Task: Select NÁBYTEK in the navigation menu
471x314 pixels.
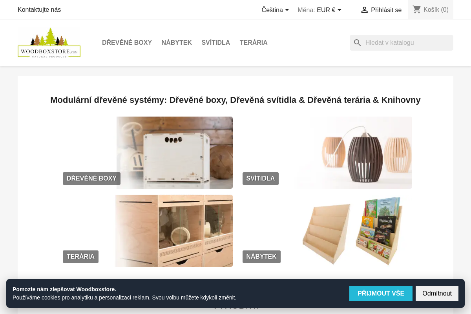Action: point(177,42)
